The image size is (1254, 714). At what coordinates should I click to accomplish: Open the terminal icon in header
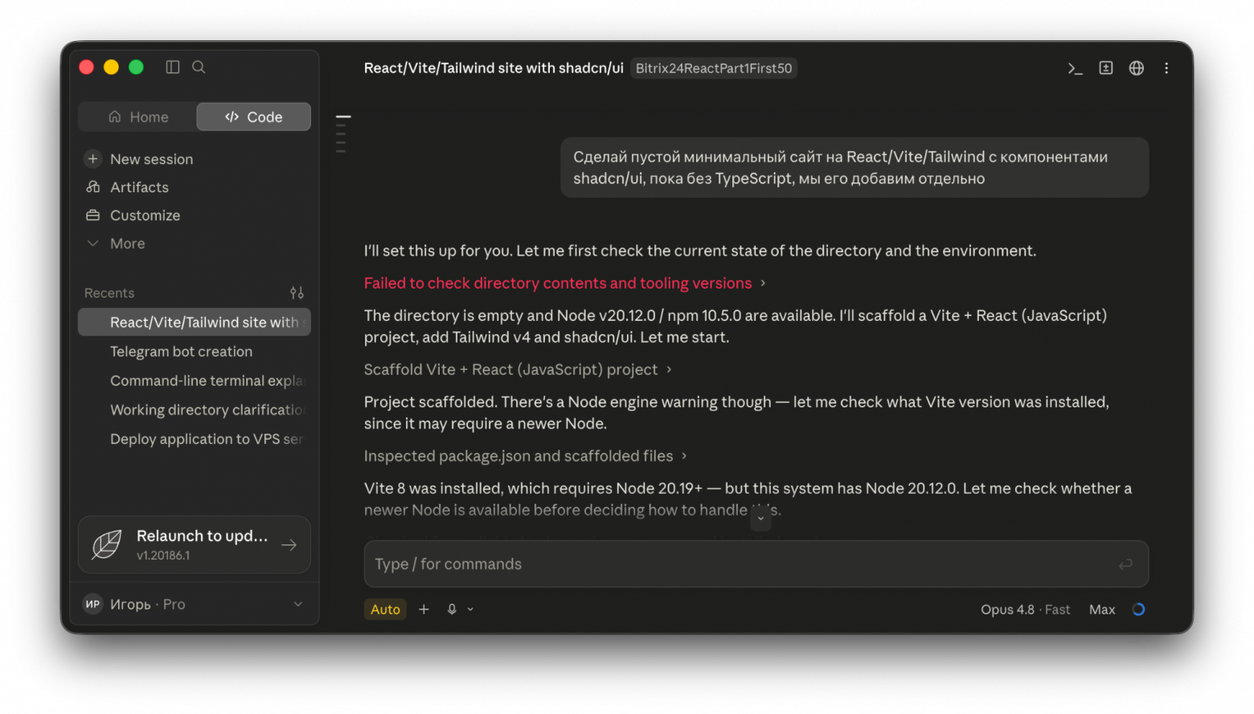point(1075,68)
